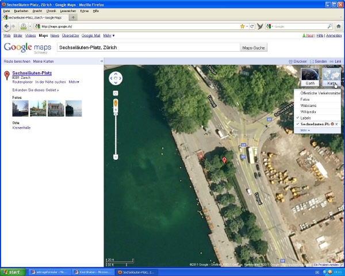Click the bird icon beside the address bar
Image resolution: width=345 pixels, height=276 pixels.
click(x=260, y=26)
